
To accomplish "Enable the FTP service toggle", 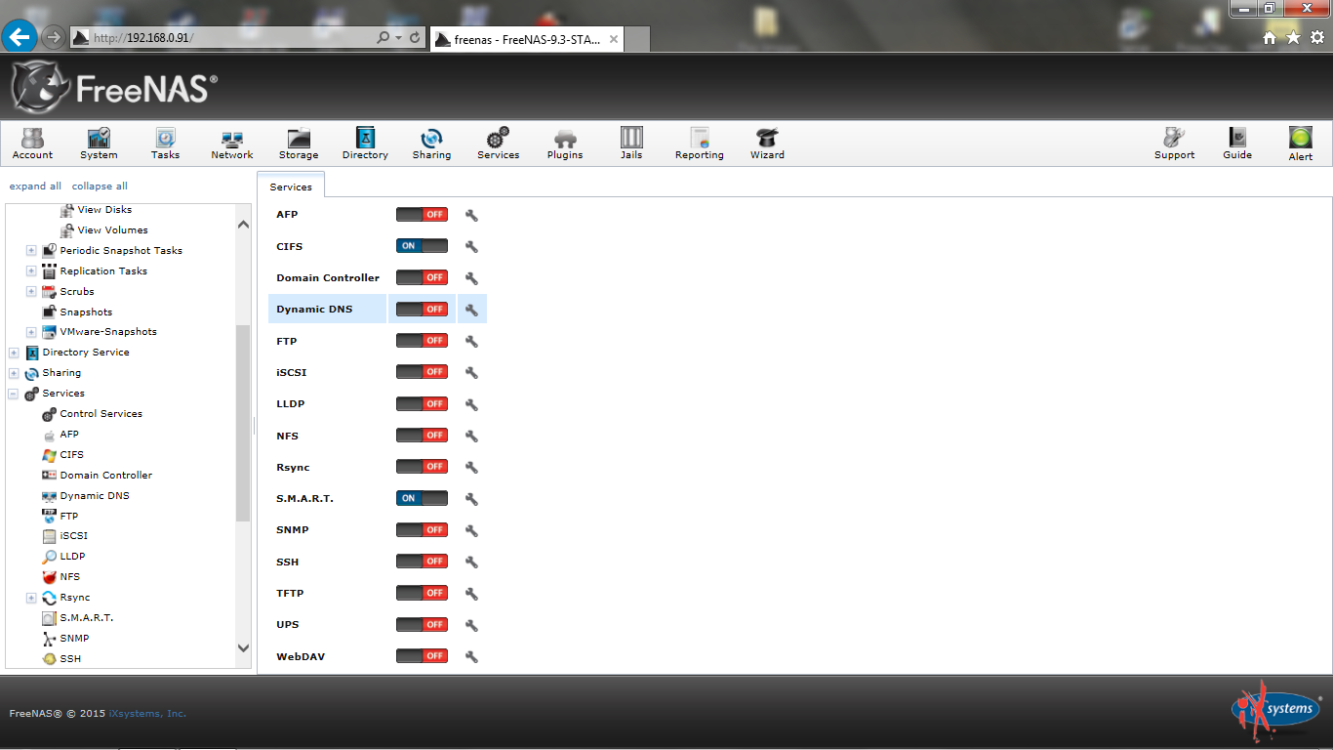I will coord(422,341).
